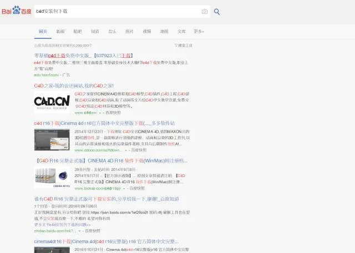
Task: Go to the 文库 tab
Action: (x=181, y=31)
